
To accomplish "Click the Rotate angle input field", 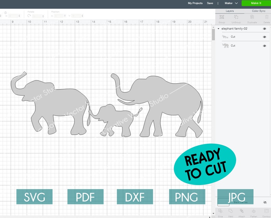I will 37,16.
